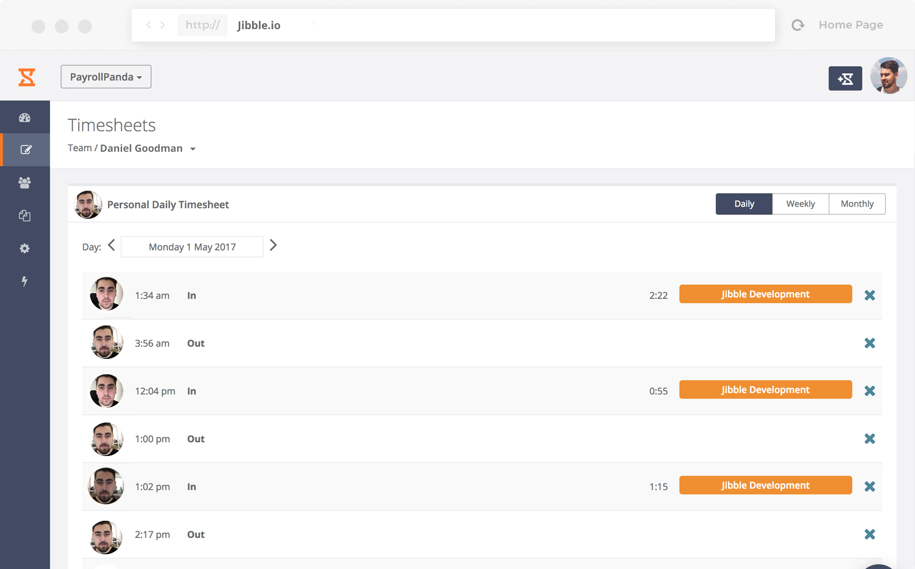The width and height of the screenshot is (915, 569).
Task: Expand the PayrollPanda team dropdown
Action: click(x=106, y=77)
